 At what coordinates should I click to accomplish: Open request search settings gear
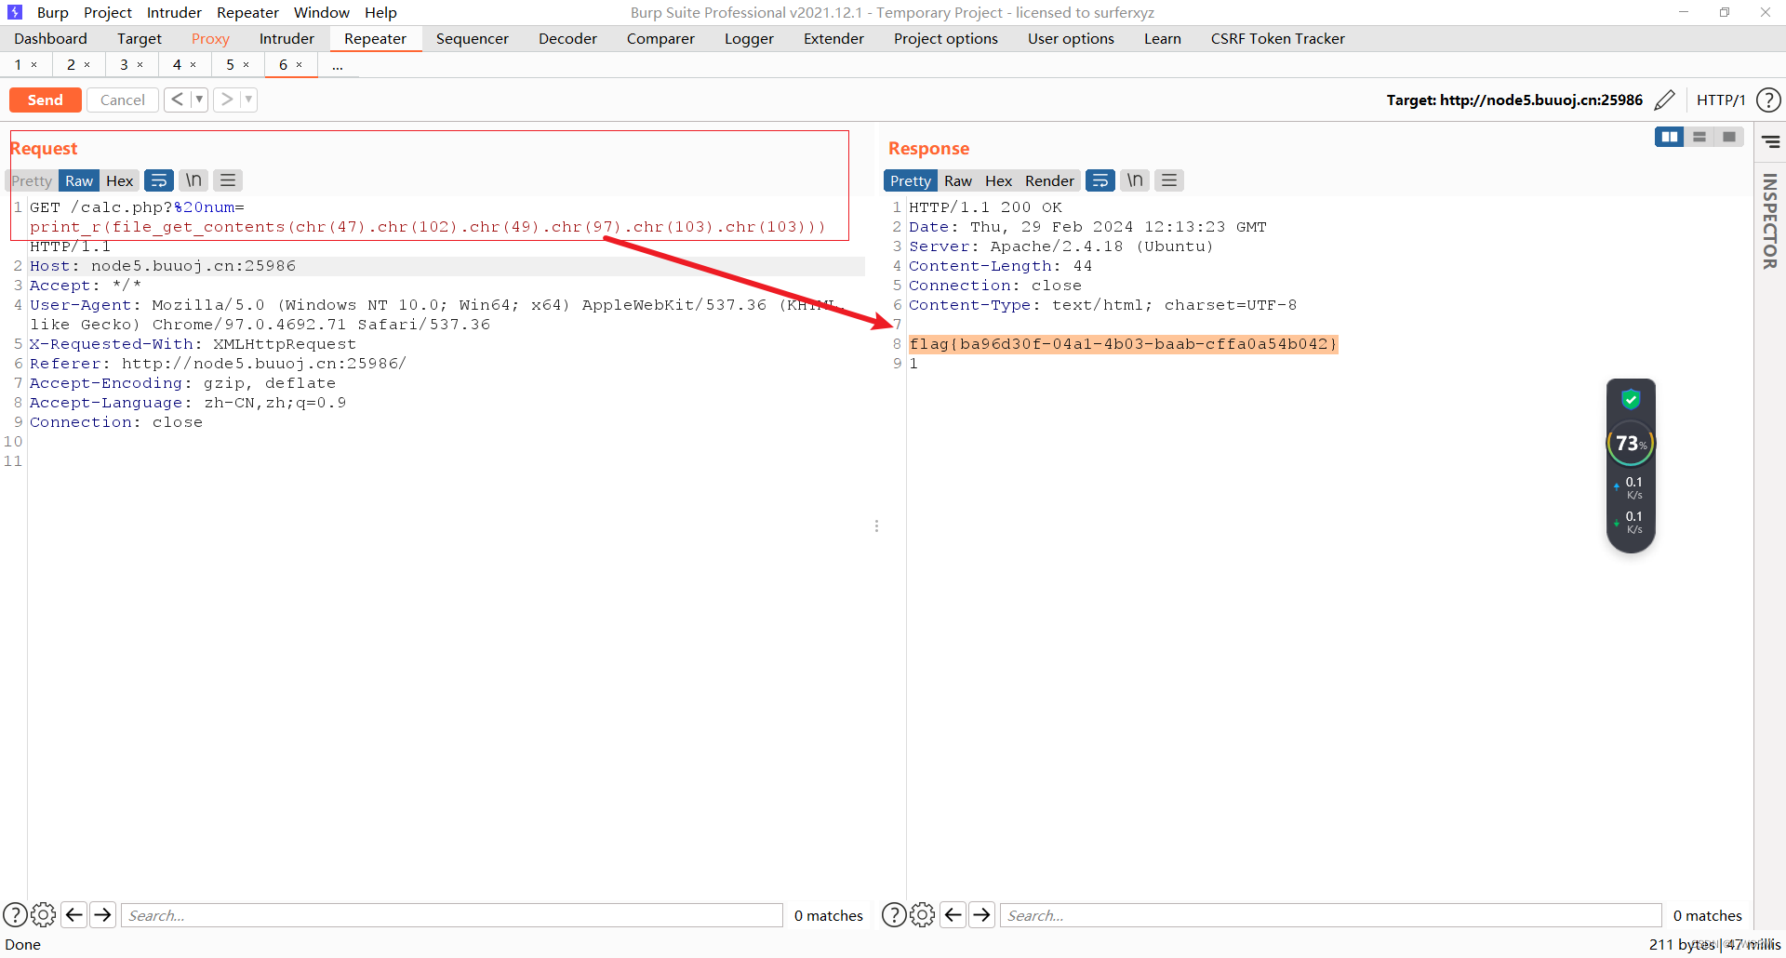[44, 915]
